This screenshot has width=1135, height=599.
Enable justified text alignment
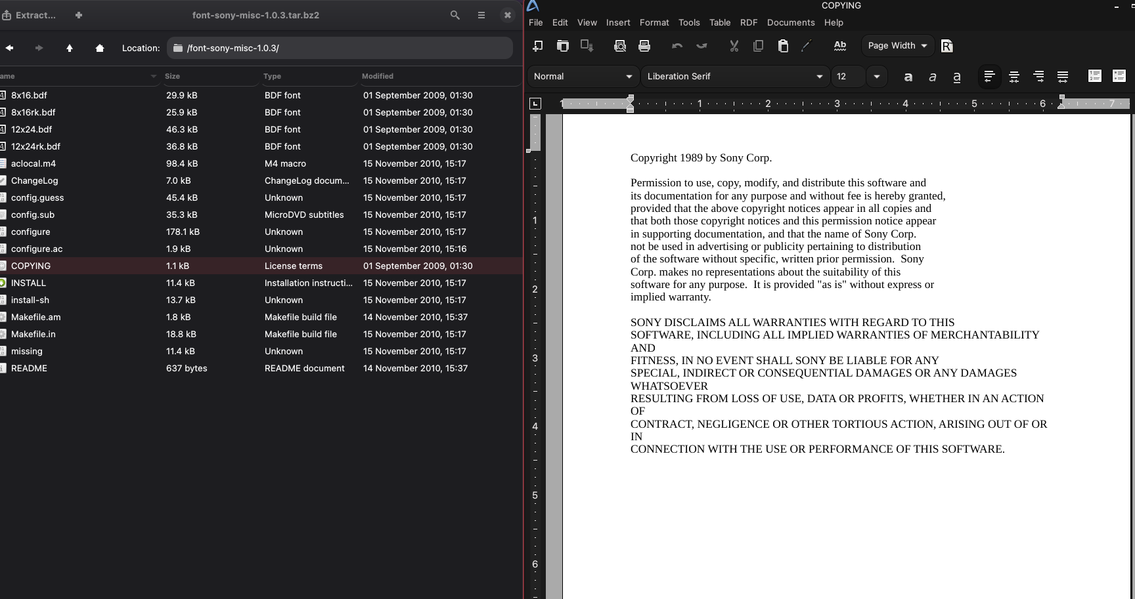point(1063,77)
